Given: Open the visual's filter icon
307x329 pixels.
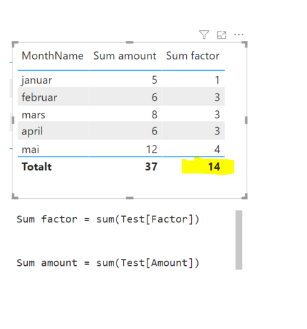Looking at the screenshot, I should pyautogui.click(x=204, y=35).
